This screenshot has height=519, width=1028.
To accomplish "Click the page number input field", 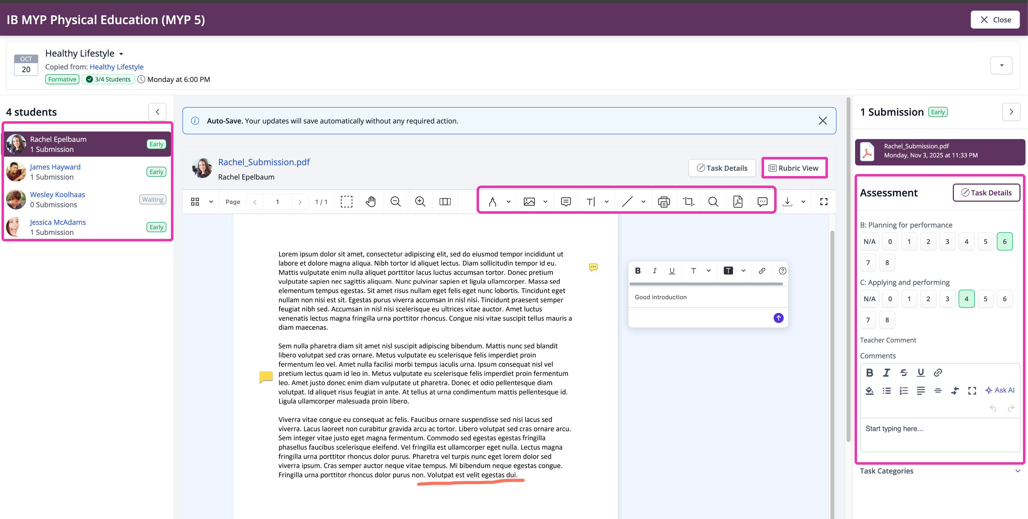I will point(277,202).
